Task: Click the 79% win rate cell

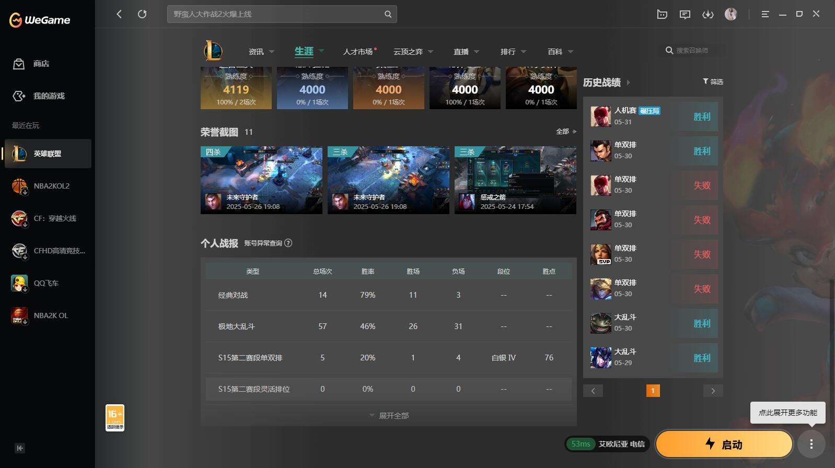Action: pos(368,295)
